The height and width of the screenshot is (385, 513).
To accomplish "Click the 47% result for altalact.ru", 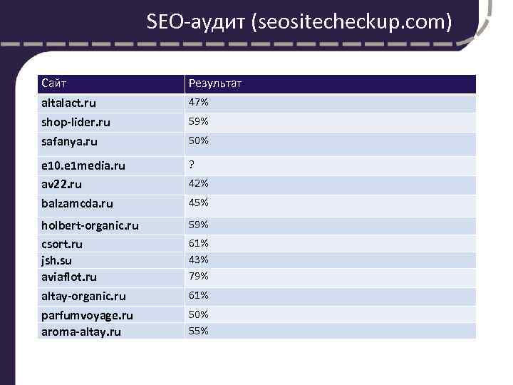I will click(198, 102).
